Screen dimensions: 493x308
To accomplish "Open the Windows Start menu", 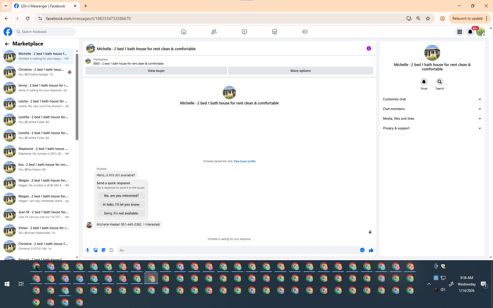I will (x=7, y=284).
